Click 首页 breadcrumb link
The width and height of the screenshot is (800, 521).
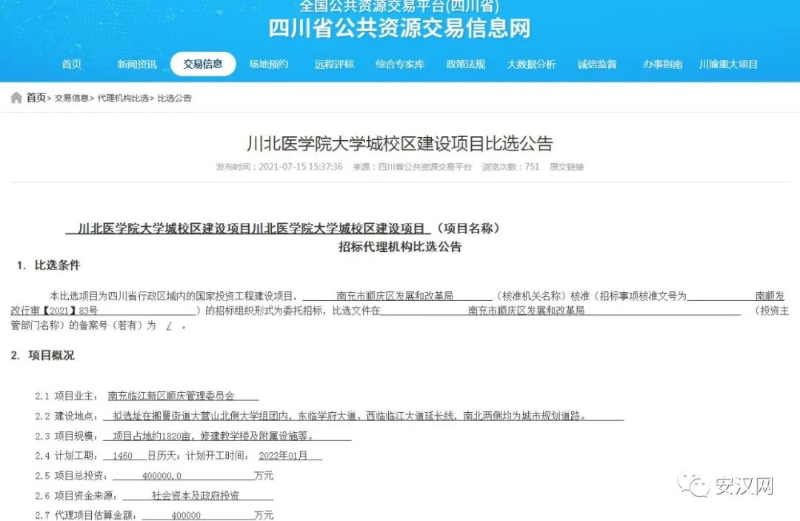coord(36,98)
